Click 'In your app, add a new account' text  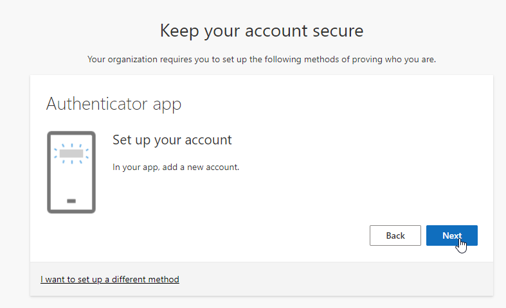(176, 167)
